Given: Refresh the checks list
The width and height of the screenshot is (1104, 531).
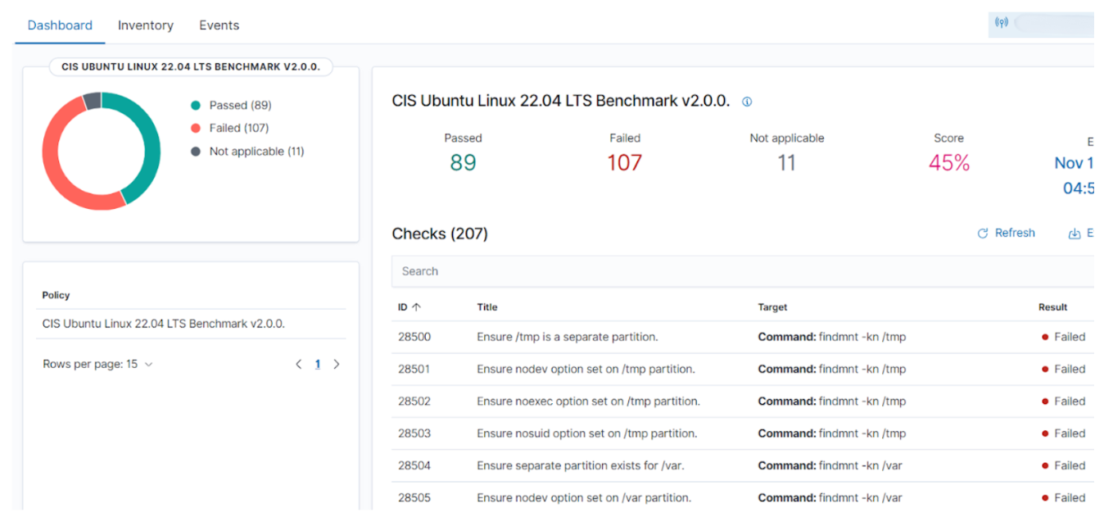Looking at the screenshot, I should [1007, 234].
